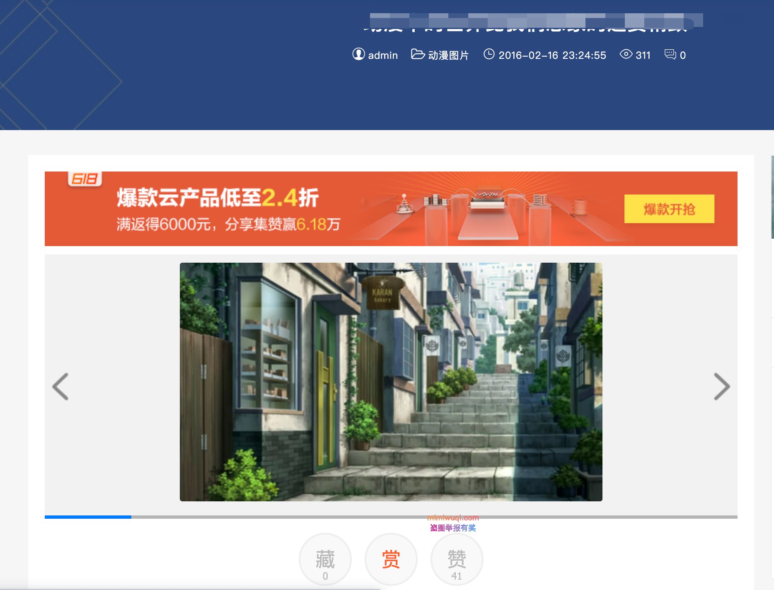Select the 2016-02-16 23:24:55 timestamp
This screenshot has height=590, width=774.
(x=552, y=55)
